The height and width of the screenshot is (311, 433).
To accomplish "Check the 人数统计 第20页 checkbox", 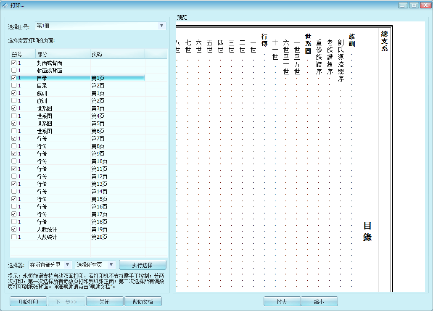I will [x=14, y=237].
